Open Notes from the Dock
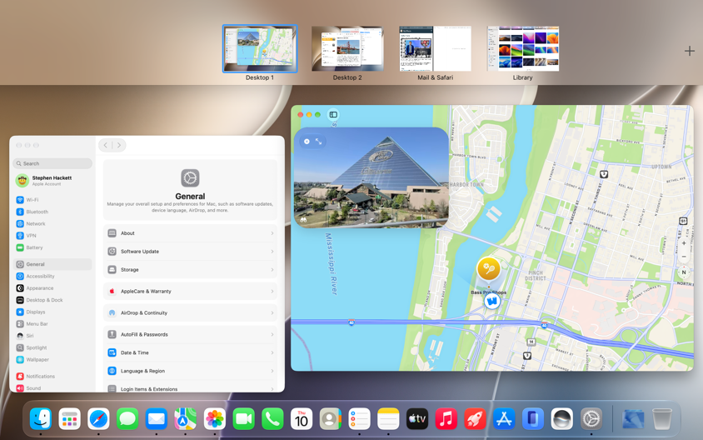 [388, 419]
